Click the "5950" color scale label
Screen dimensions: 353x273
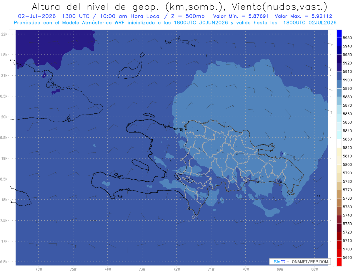[347, 38]
